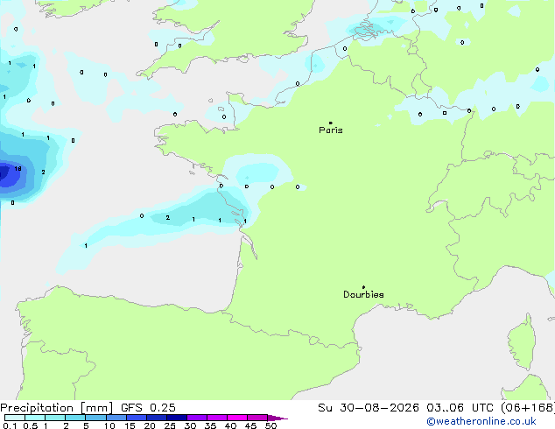Pick legend swatch between 15 and 20

137,418
